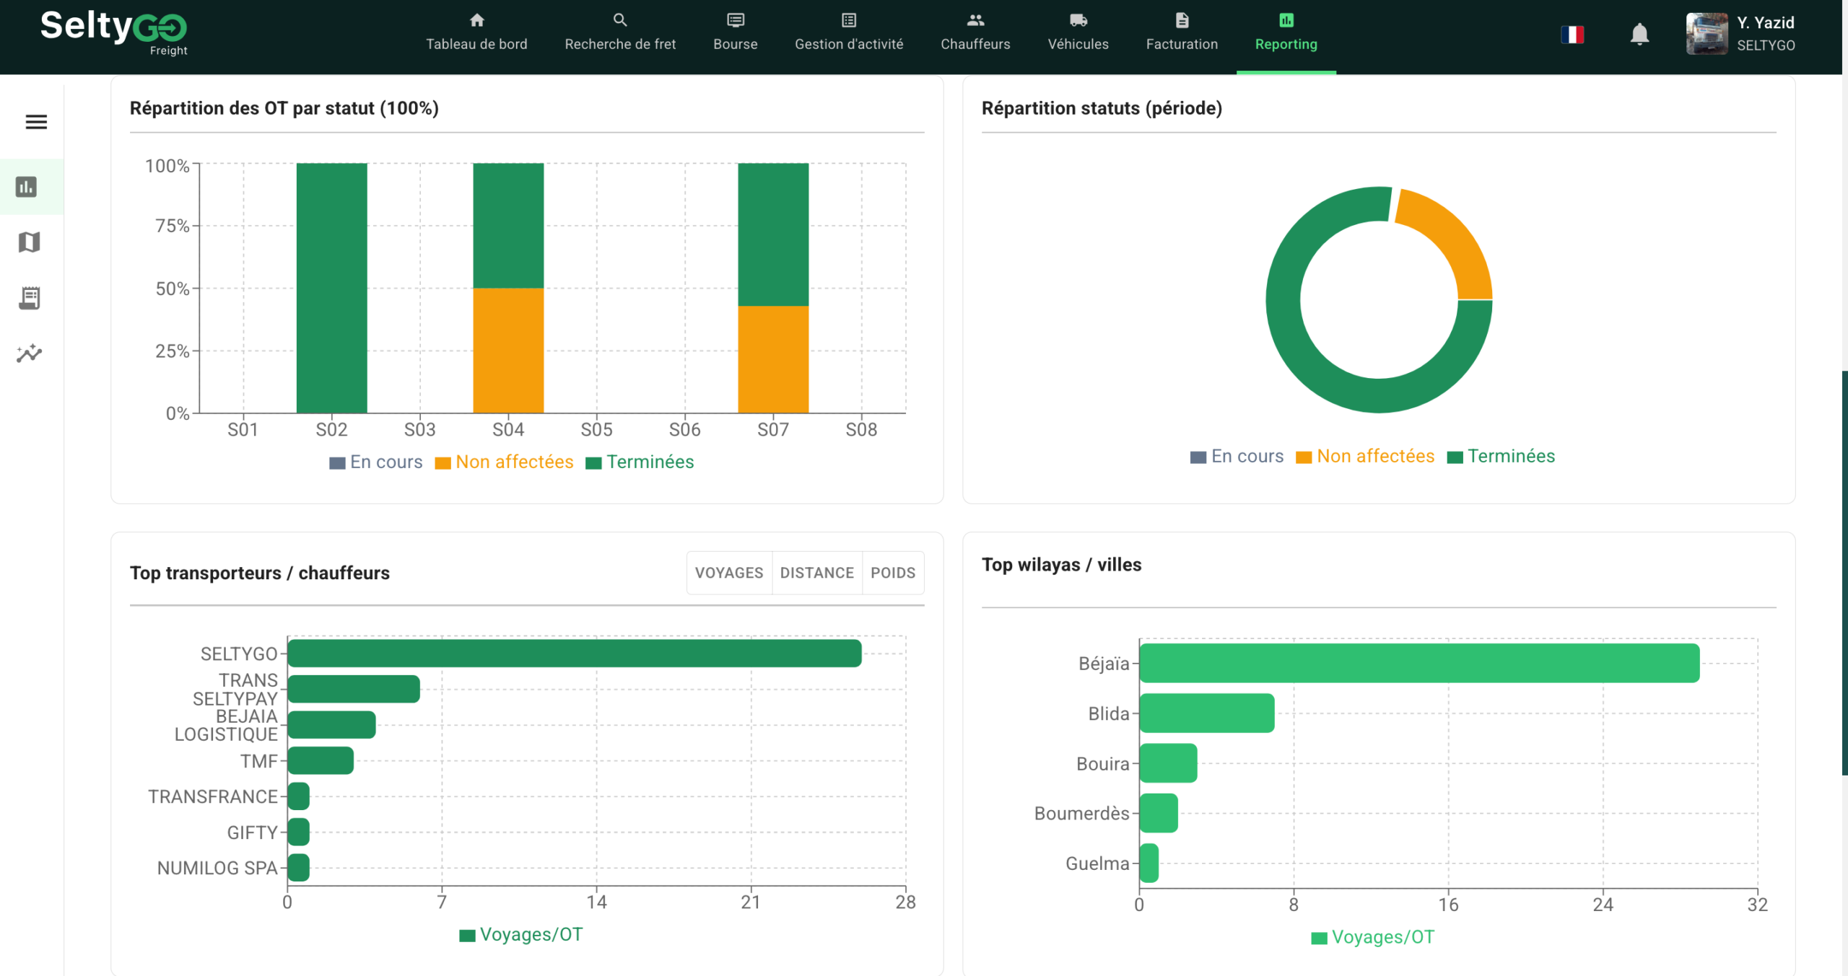Open Recherche de fret page
This screenshot has height=976, width=1848.
click(x=620, y=33)
